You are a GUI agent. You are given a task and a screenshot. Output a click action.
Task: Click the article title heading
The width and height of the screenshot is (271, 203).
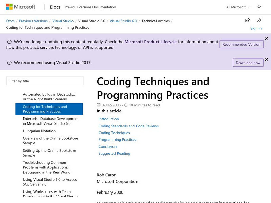(153, 88)
